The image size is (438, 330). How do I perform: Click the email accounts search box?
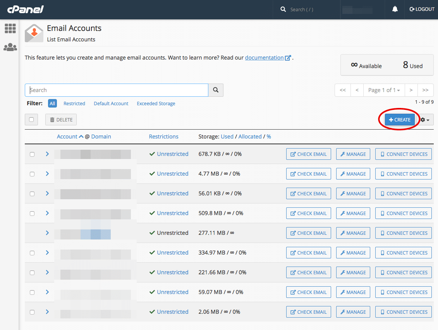[117, 90]
